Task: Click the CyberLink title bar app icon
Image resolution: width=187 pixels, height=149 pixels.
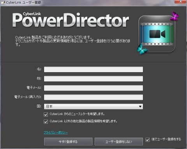Action: tap(3, 3)
